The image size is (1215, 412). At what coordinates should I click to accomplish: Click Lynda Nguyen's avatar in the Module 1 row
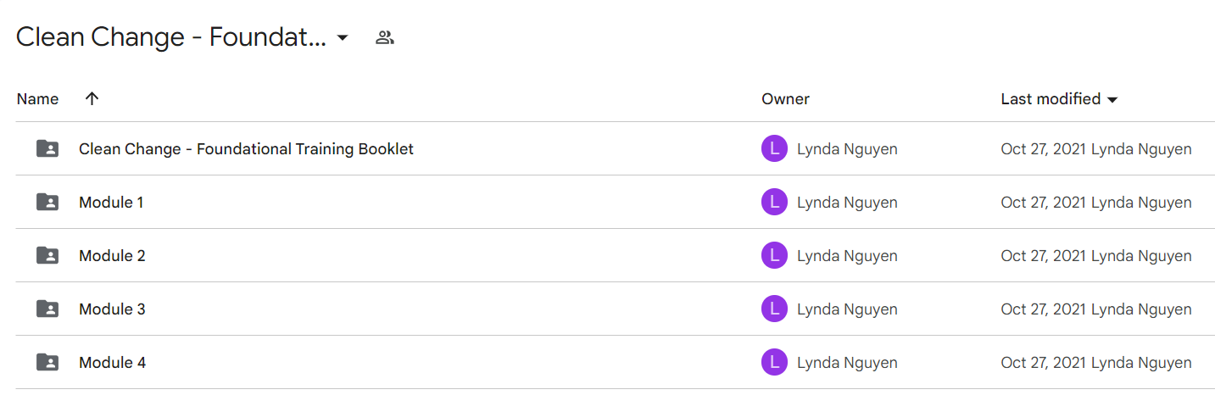pos(774,203)
